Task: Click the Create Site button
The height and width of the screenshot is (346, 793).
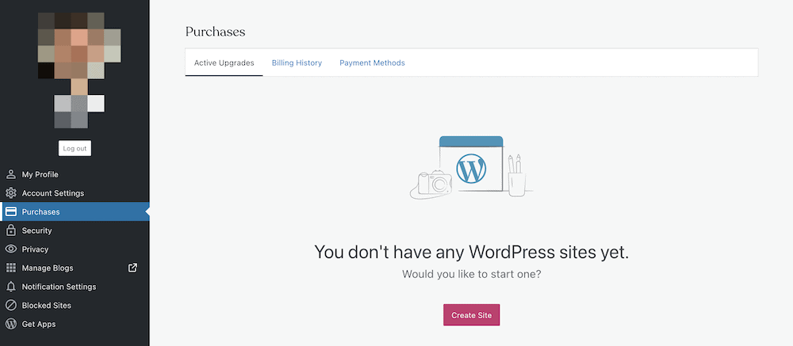Action: [x=471, y=315]
